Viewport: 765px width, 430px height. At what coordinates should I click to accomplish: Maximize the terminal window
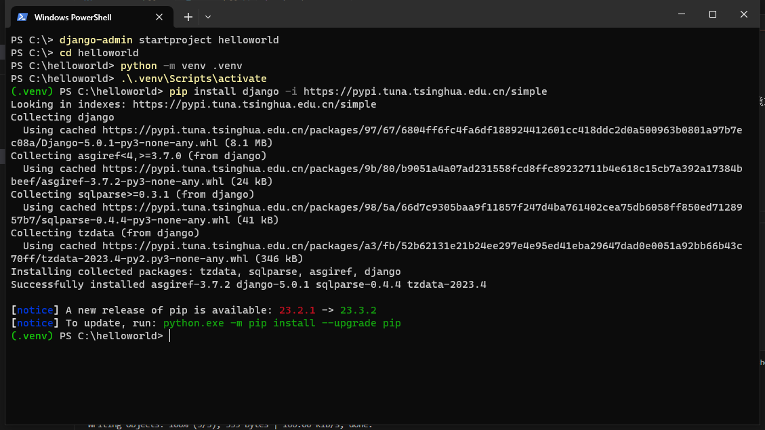713,14
